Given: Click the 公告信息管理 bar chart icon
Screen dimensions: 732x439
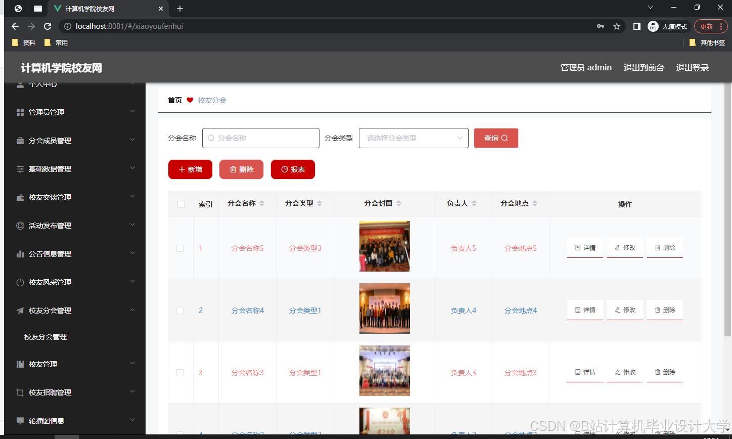Looking at the screenshot, I should [20, 254].
